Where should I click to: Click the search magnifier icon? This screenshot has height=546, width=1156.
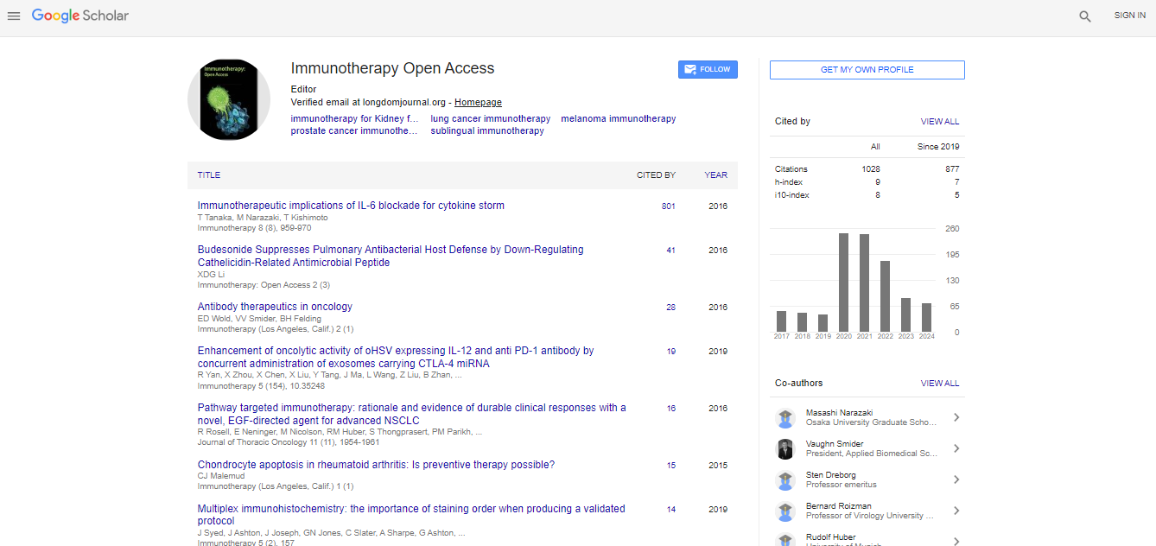click(1084, 16)
